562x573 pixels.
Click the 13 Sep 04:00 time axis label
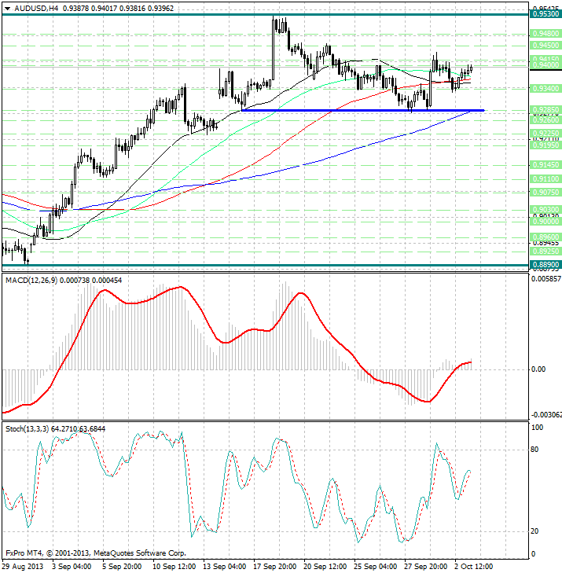tap(224, 567)
